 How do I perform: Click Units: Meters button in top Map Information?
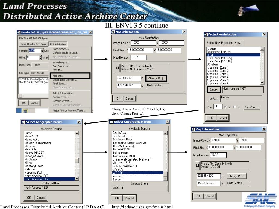click(158, 85)
